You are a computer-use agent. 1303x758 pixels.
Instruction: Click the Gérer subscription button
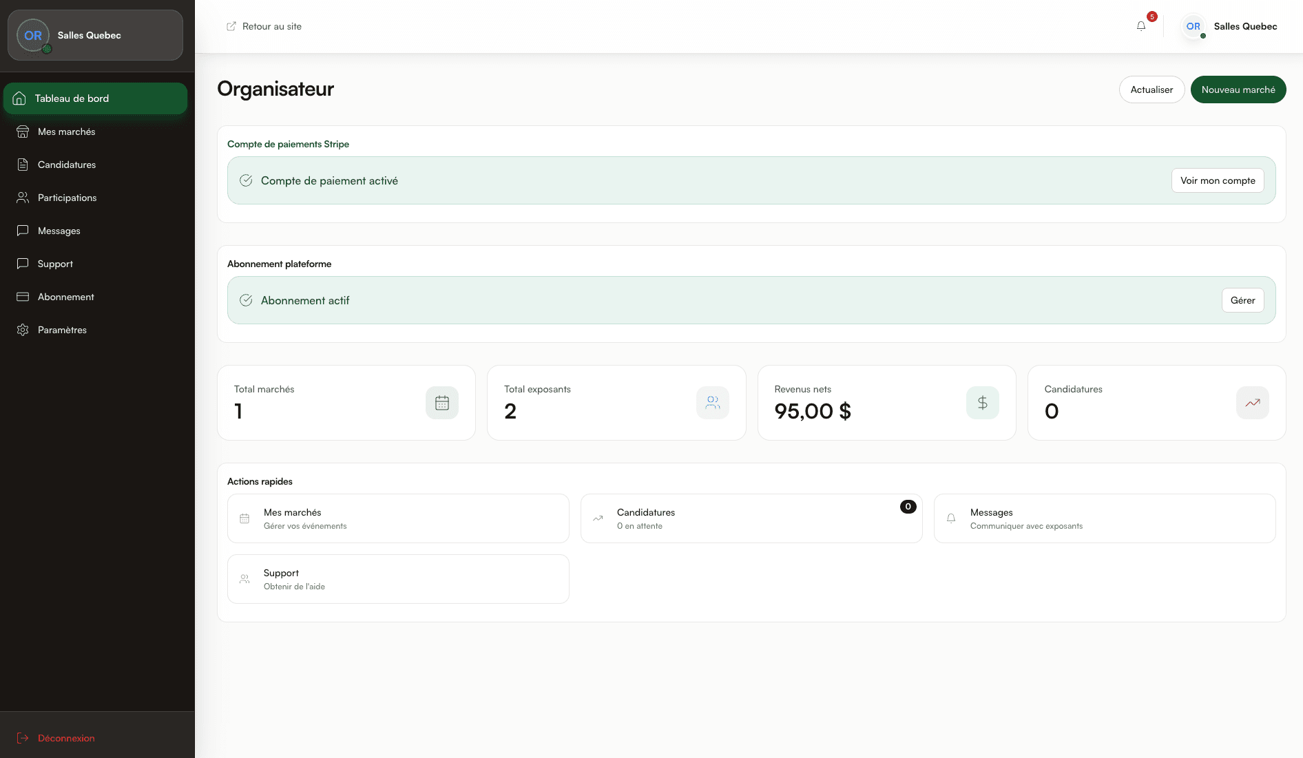click(x=1242, y=300)
